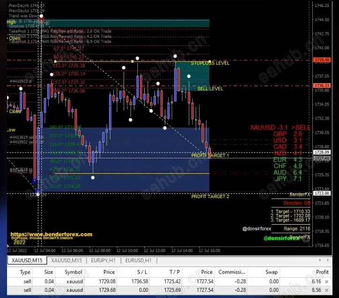Click the SELL LEVEL chart label
This screenshot has height=298, width=339.
point(210,89)
